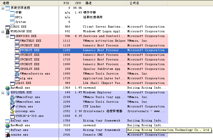Click the LSASS.EXE process icon
Image resolution: width=213 pixels, height=140 pixels.
pyautogui.click(x=12, y=83)
